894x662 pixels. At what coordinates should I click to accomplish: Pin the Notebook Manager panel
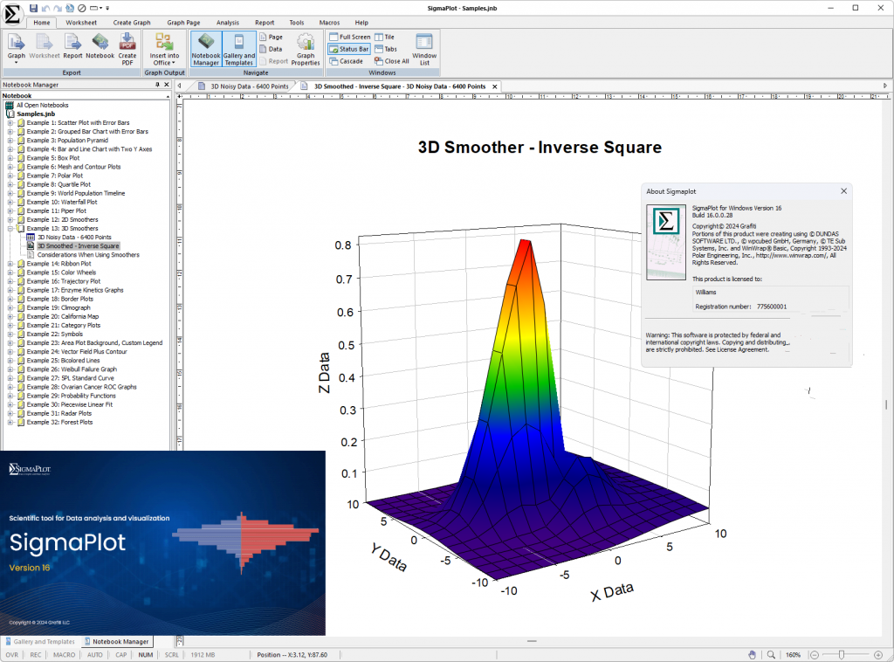157,85
